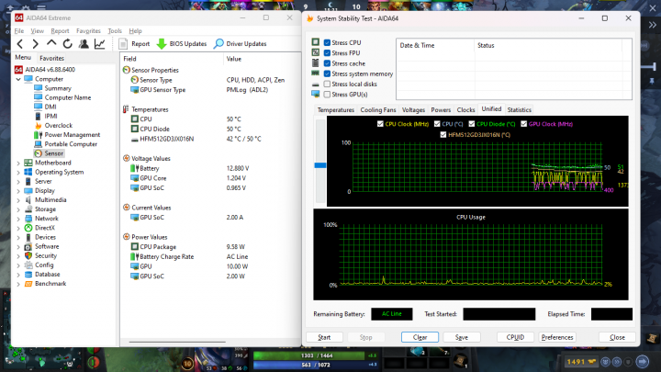Go forward with the right arrow toolbar icon

click(36, 44)
